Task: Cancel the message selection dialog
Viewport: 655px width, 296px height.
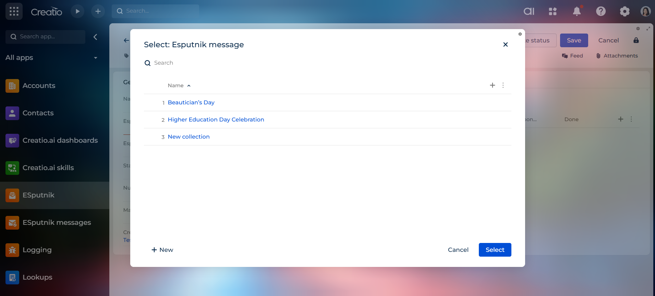Action: click(458, 250)
